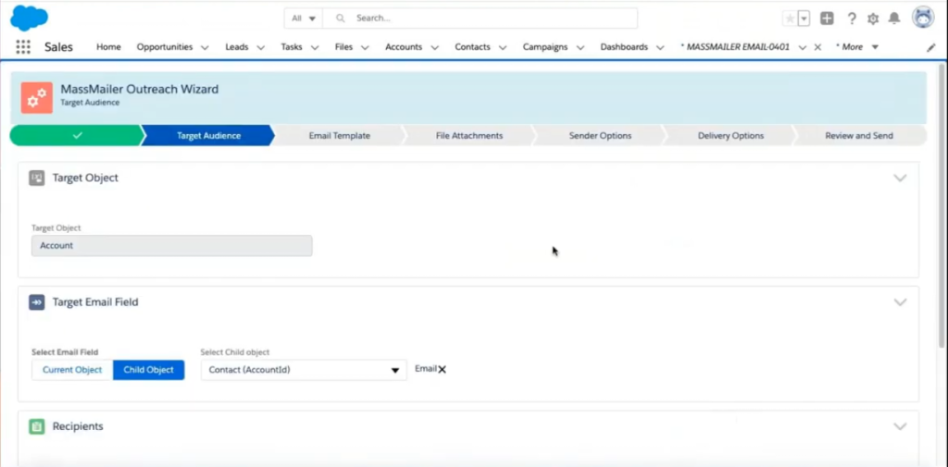Select the MASSMAILER EMAIL-0401 tab

pos(734,46)
